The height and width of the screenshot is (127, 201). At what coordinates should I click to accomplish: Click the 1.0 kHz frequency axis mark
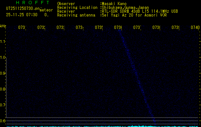[x=3, y=57]
